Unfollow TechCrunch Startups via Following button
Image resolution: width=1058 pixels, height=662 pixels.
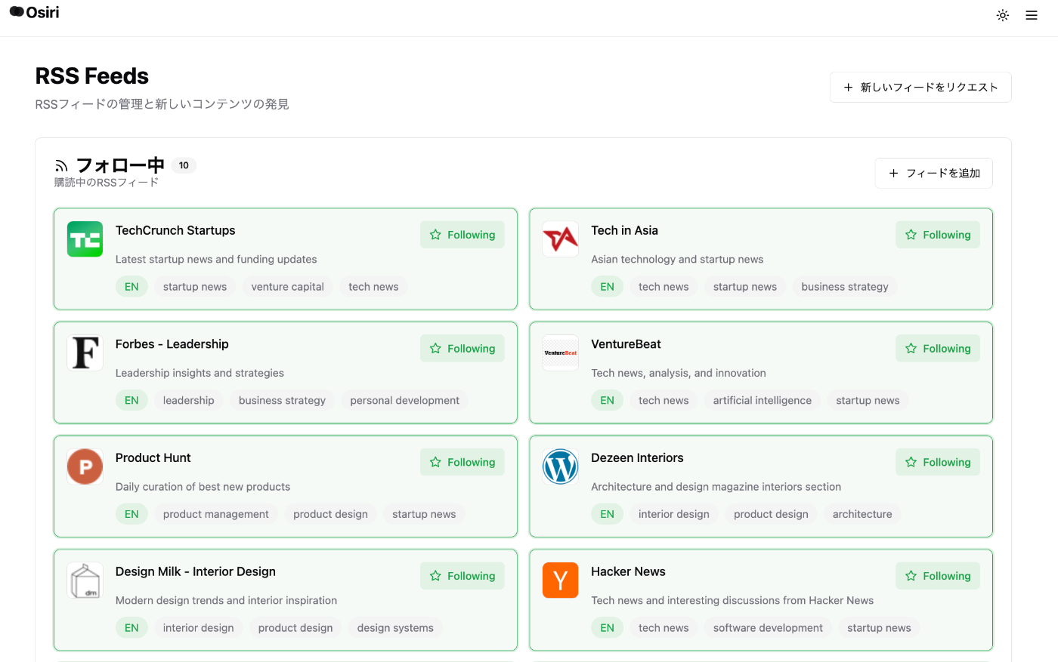click(x=462, y=235)
